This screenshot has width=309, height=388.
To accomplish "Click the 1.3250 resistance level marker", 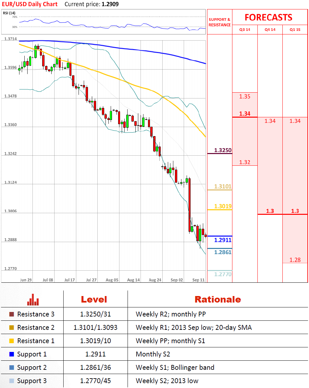I will 223,150.
